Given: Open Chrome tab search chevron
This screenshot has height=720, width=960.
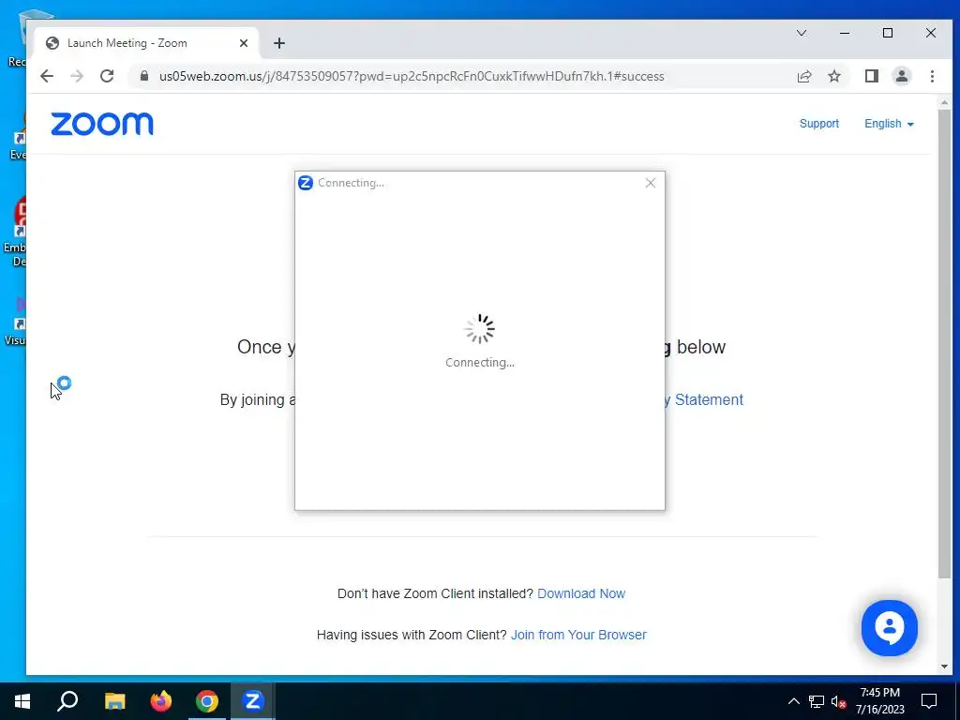Looking at the screenshot, I should point(802,33).
